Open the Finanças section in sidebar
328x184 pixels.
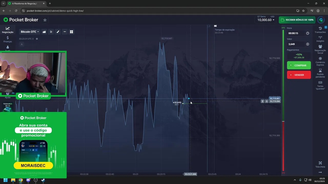(x=7, y=39)
